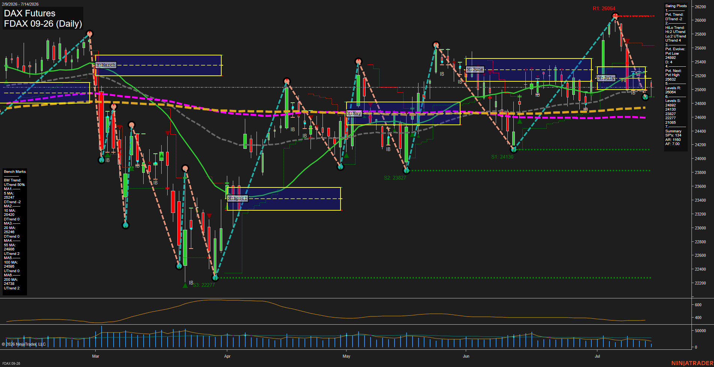Image resolution: width=714 pixels, height=367 pixels.
Task: Select the swing pivot low marker at S1 line
Action: 514,150
